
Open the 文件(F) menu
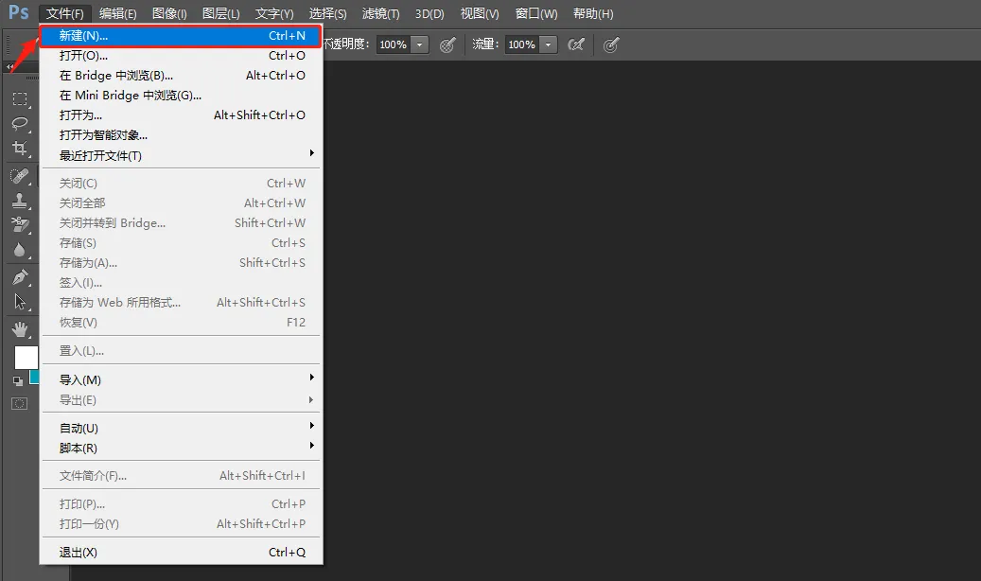click(65, 14)
